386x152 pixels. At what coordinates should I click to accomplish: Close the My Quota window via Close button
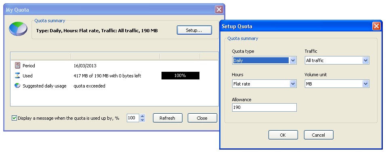coord(202,118)
